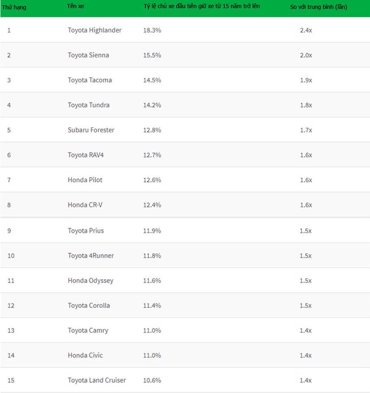
Task: Click on Honda CR-V
Action: click(85, 205)
